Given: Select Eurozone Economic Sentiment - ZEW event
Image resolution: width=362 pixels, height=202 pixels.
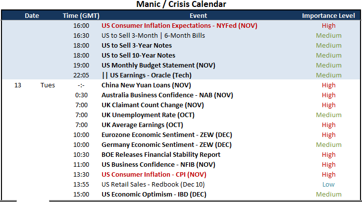Looking at the screenshot, I should [x=167, y=135].
